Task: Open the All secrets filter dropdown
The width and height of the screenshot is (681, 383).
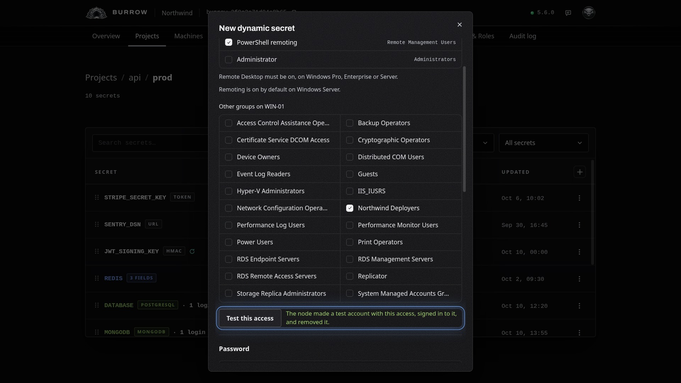Action: pos(543,143)
